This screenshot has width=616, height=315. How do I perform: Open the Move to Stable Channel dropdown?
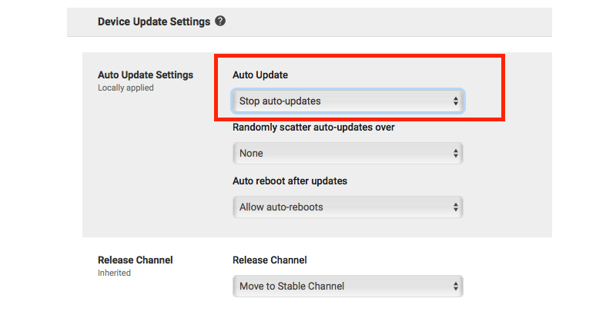[x=348, y=286]
